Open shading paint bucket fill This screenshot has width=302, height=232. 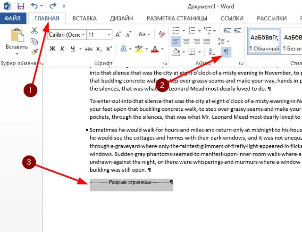pyautogui.click(x=176, y=51)
